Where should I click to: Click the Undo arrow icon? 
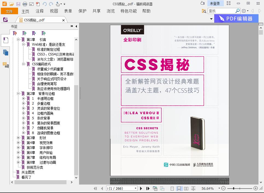pos(45,4)
